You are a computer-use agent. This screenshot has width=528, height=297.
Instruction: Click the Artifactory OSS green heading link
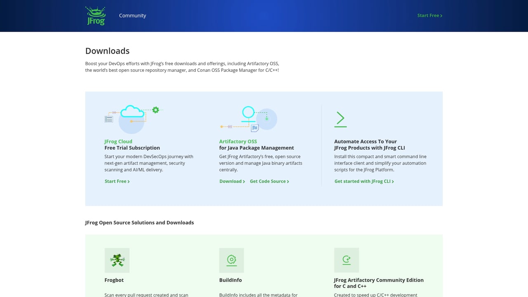[x=238, y=141]
